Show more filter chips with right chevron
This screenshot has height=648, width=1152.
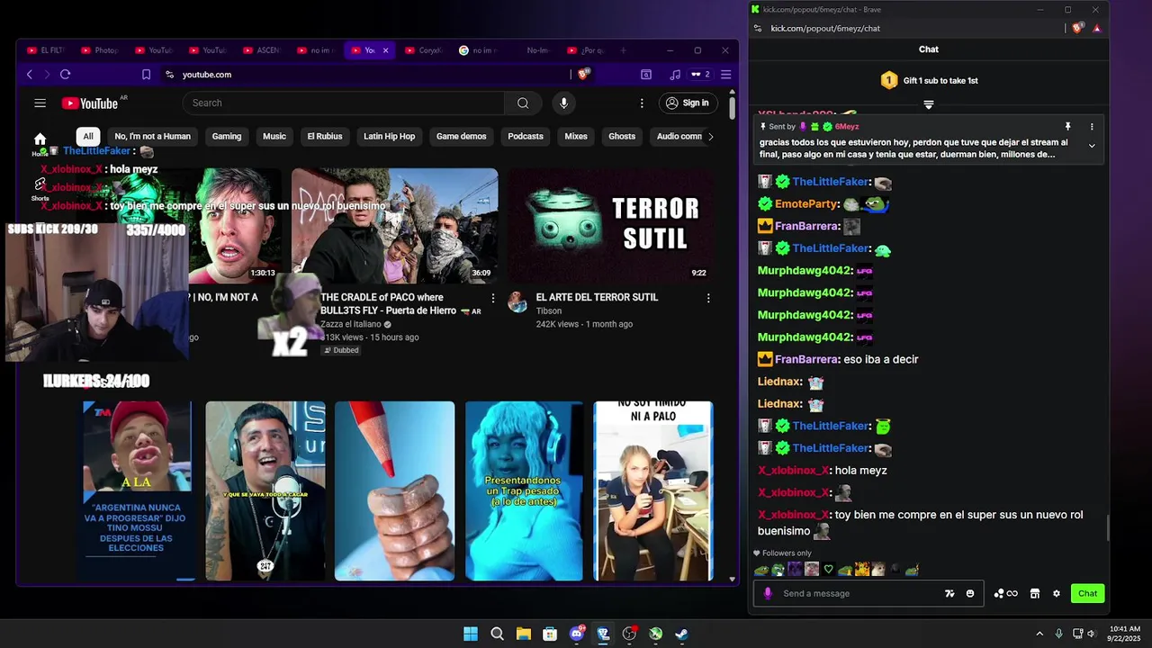[711, 137]
